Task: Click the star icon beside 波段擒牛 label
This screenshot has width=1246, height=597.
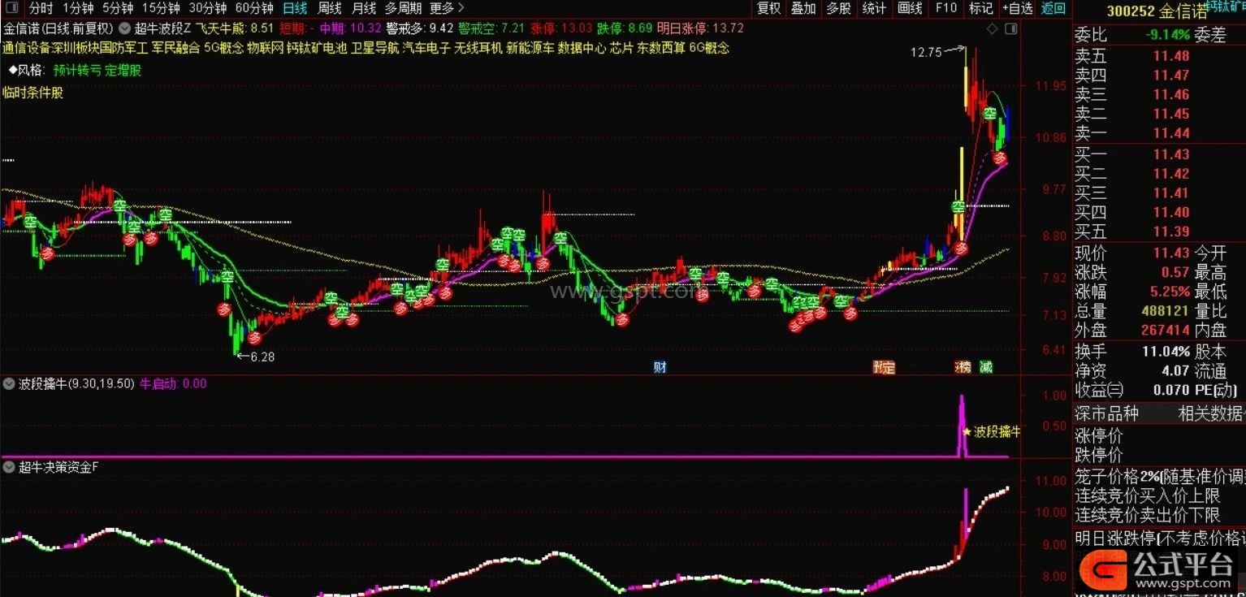Action: (x=967, y=432)
